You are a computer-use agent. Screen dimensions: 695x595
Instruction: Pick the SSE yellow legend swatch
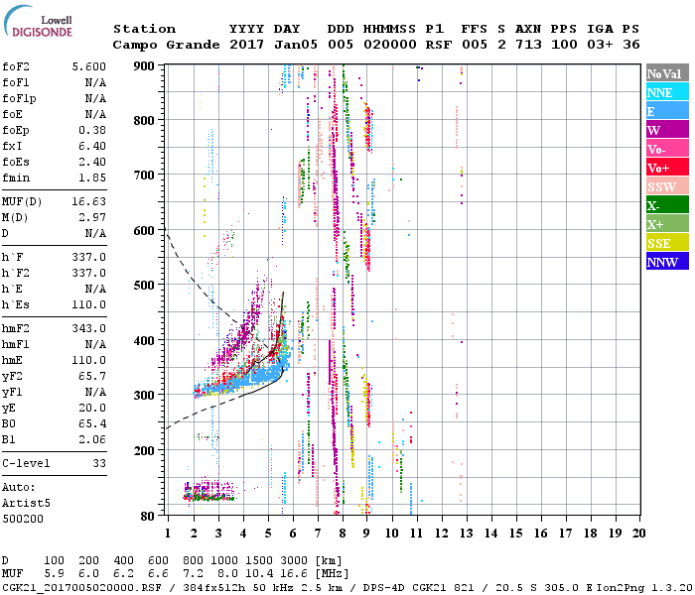pos(666,243)
